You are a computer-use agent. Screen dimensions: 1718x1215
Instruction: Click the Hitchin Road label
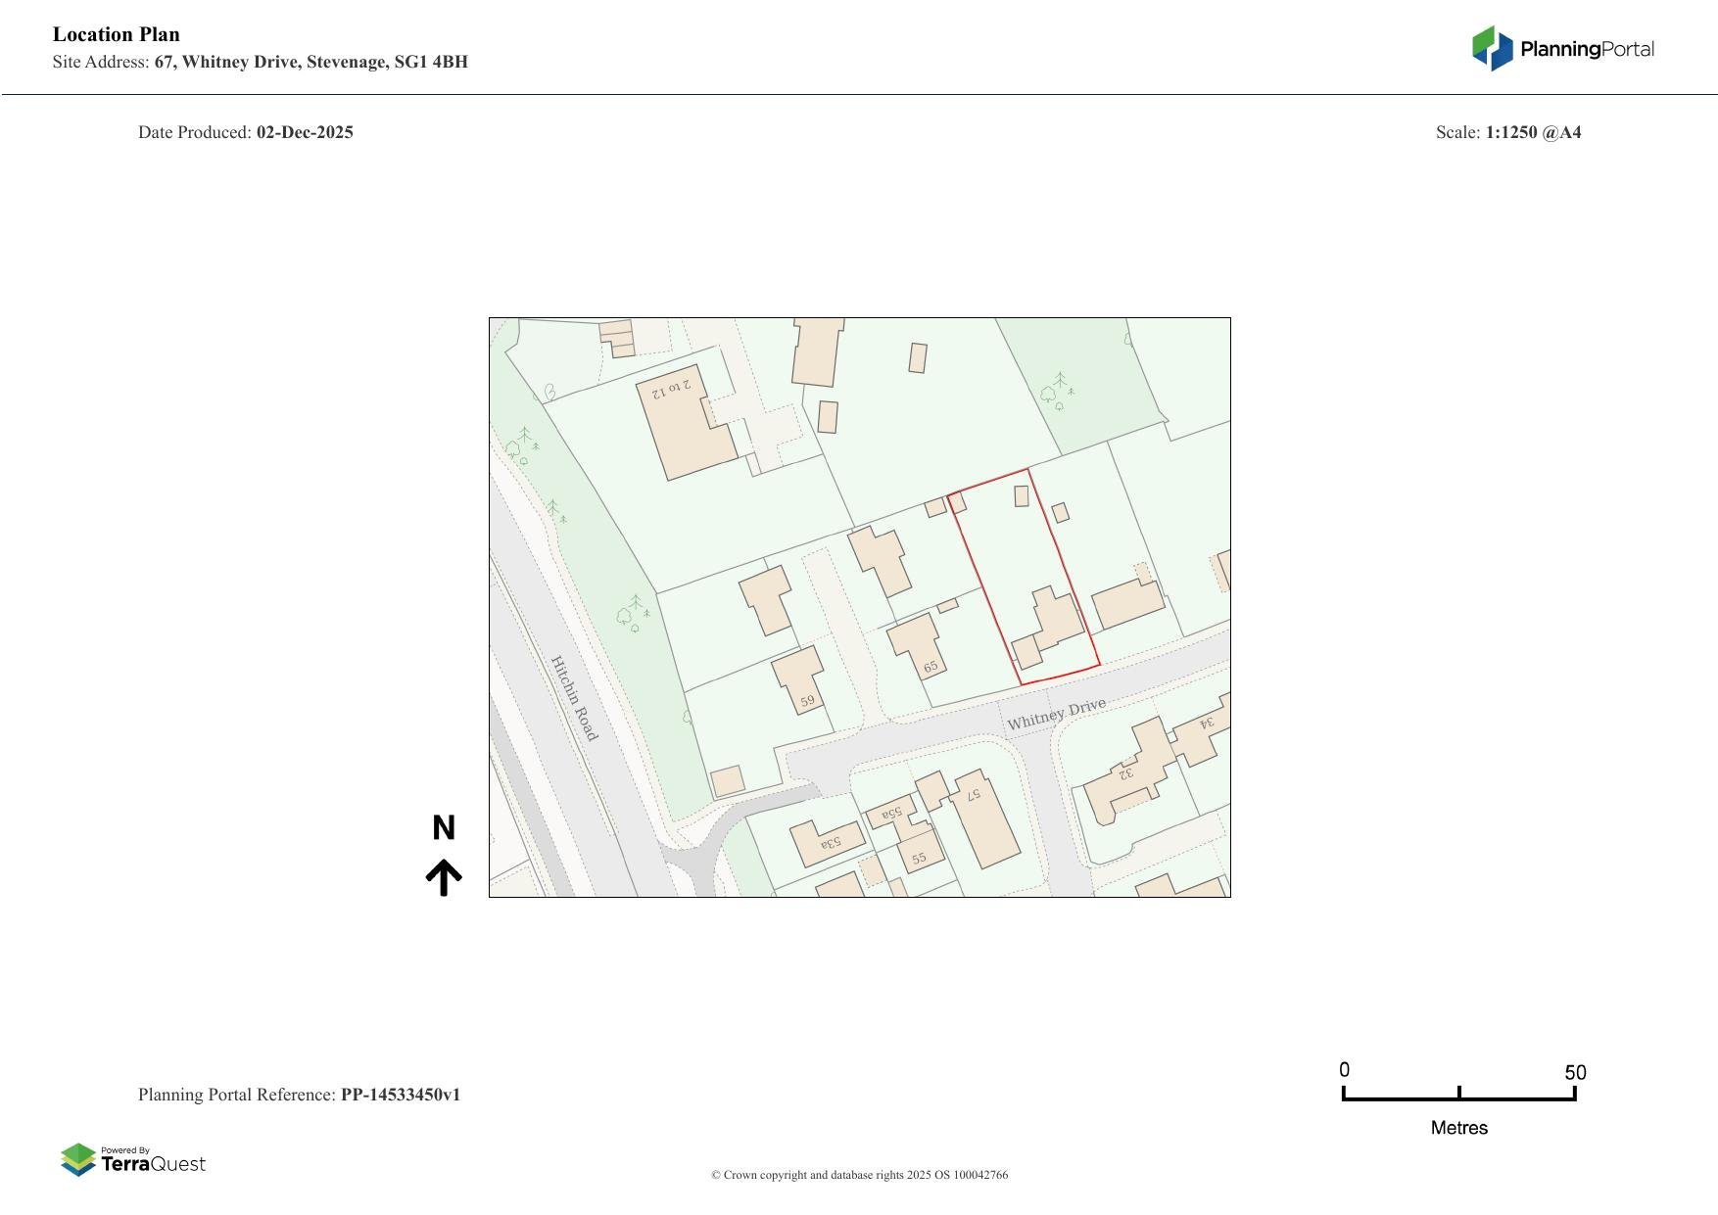coord(574,698)
